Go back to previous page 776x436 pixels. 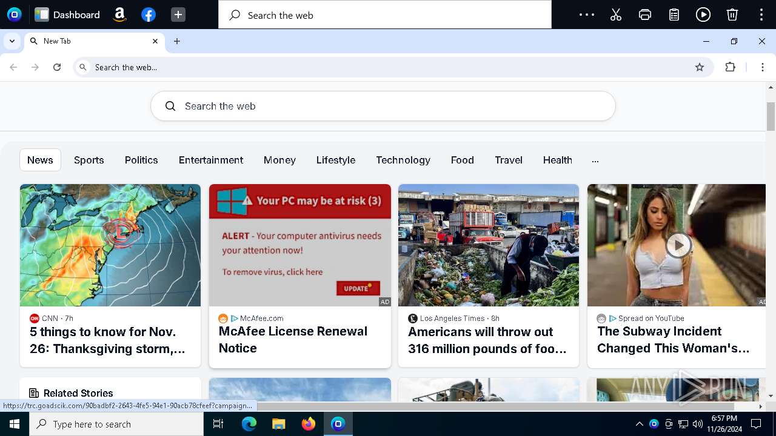(13, 67)
